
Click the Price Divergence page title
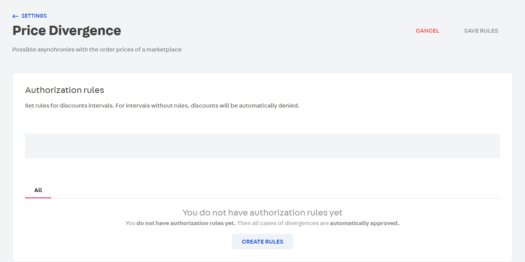coord(67,31)
